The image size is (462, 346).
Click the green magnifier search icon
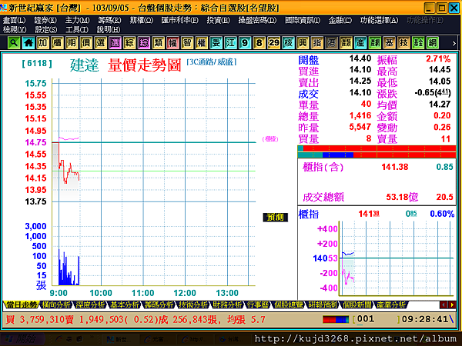click(14, 43)
